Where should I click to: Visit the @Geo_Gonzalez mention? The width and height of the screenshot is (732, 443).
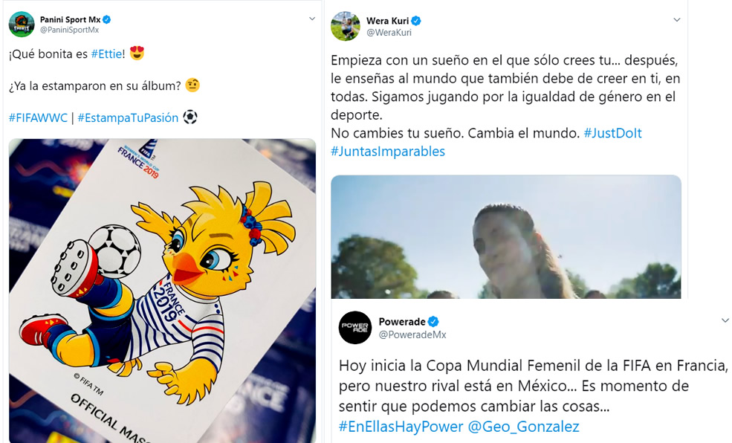[x=523, y=426]
